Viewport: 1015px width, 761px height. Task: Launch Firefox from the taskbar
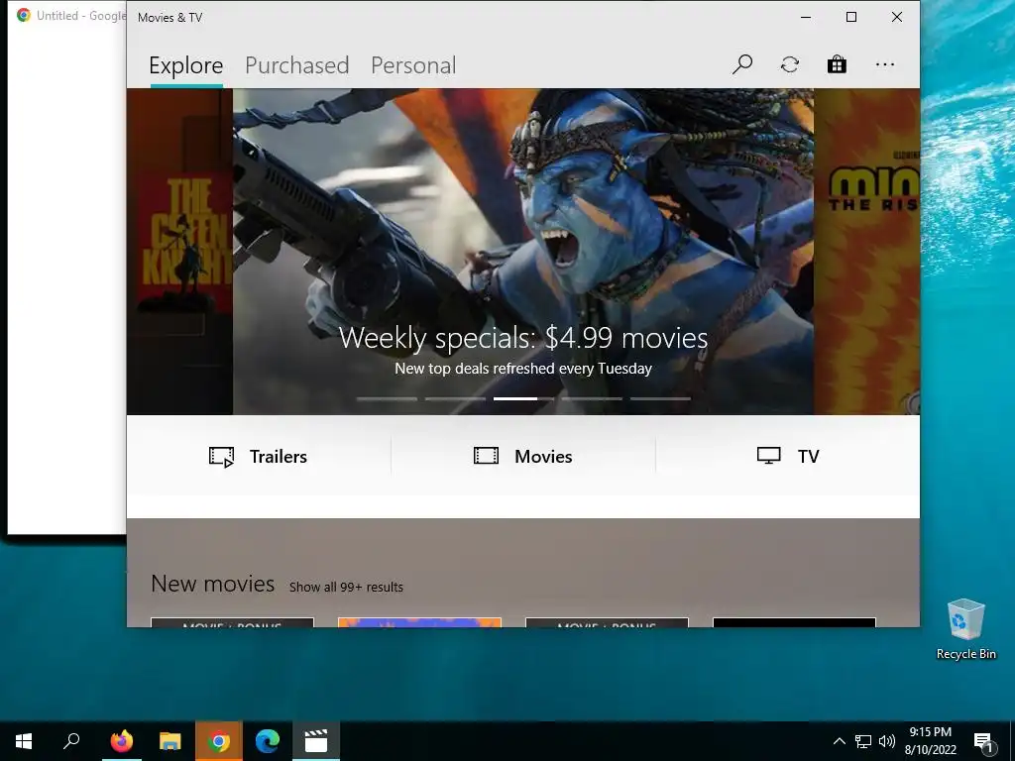[x=121, y=741]
